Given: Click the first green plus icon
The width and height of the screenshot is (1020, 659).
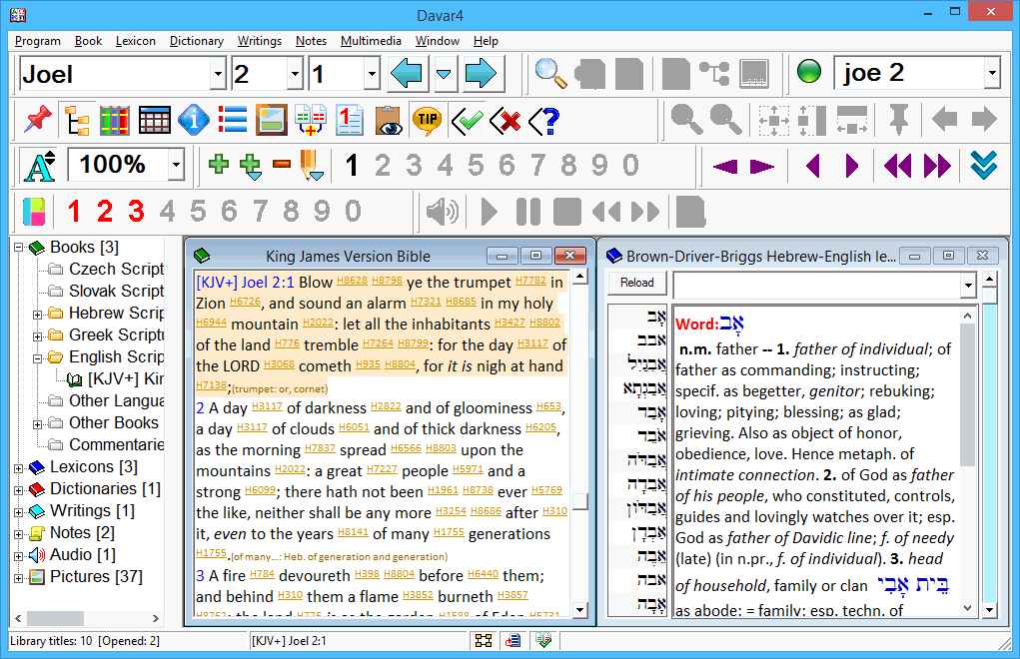Looking at the screenshot, I should click(219, 165).
